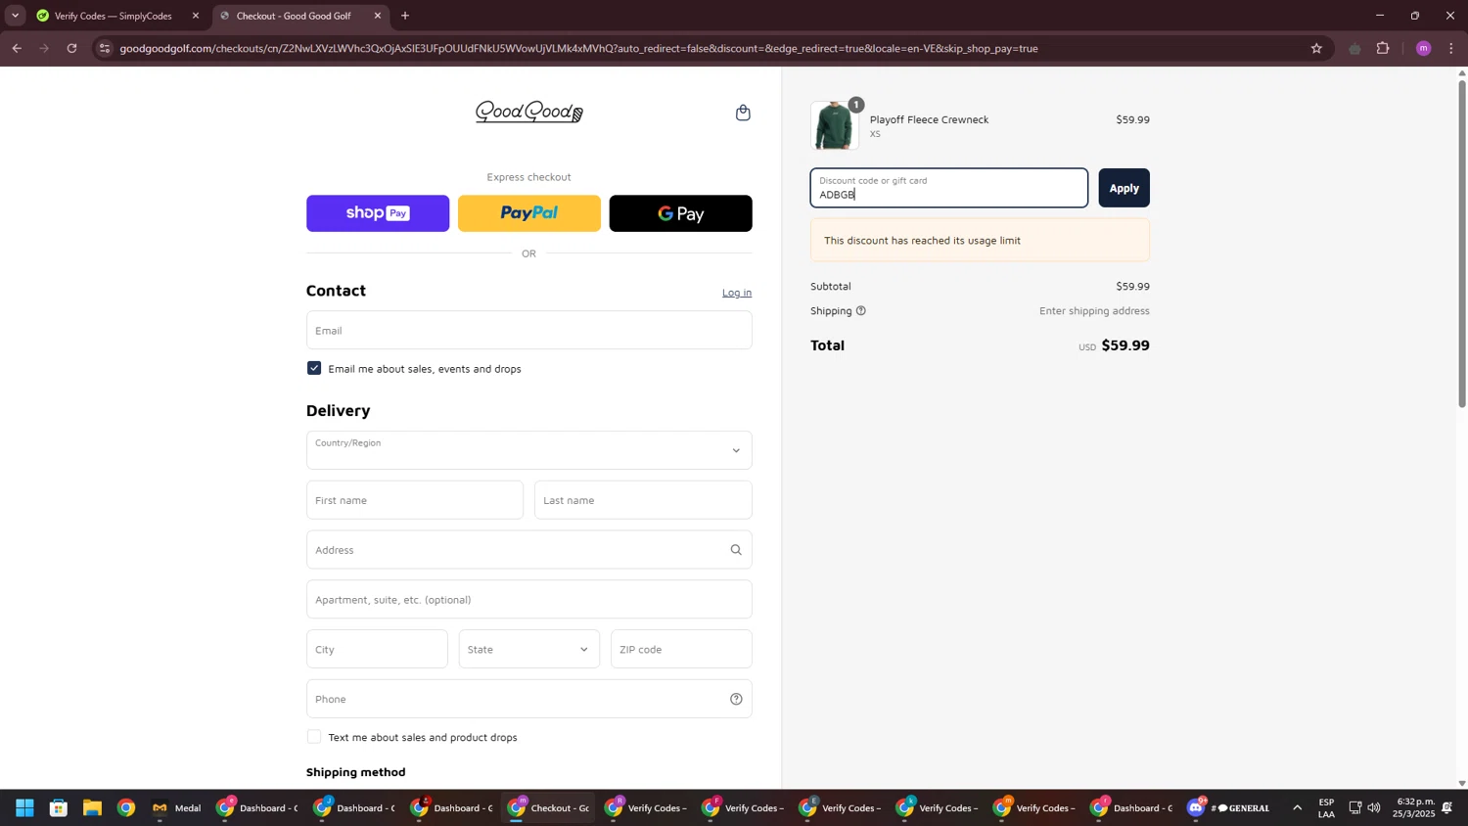The width and height of the screenshot is (1468, 826).
Task: Toggle Email me about sales checkbox
Action: (314, 369)
